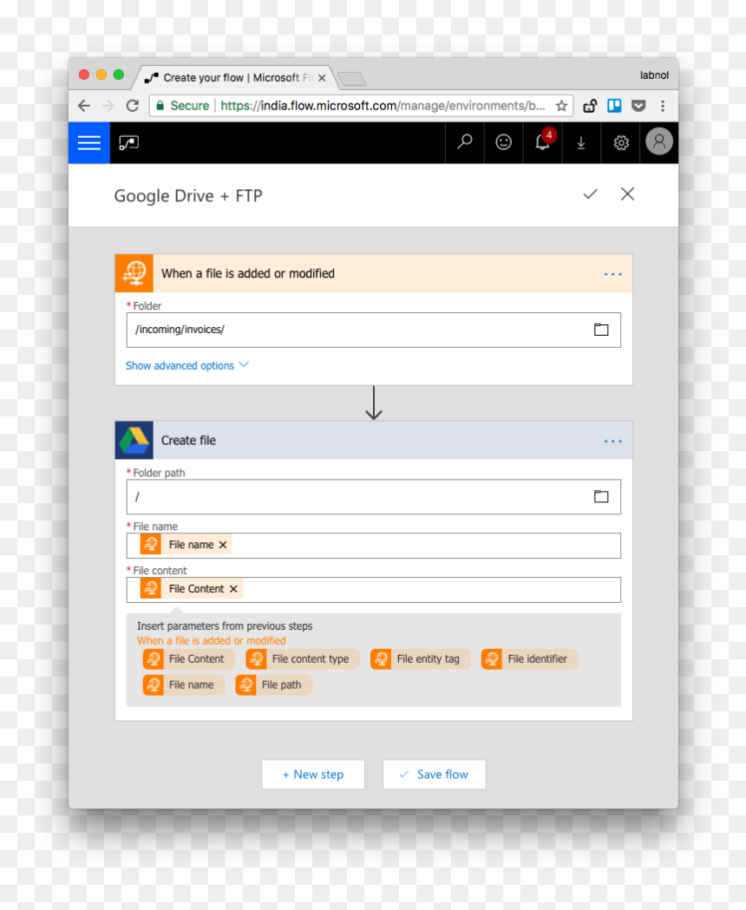Go forward in the browser
The width and height of the screenshot is (746, 910).
[108, 106]
